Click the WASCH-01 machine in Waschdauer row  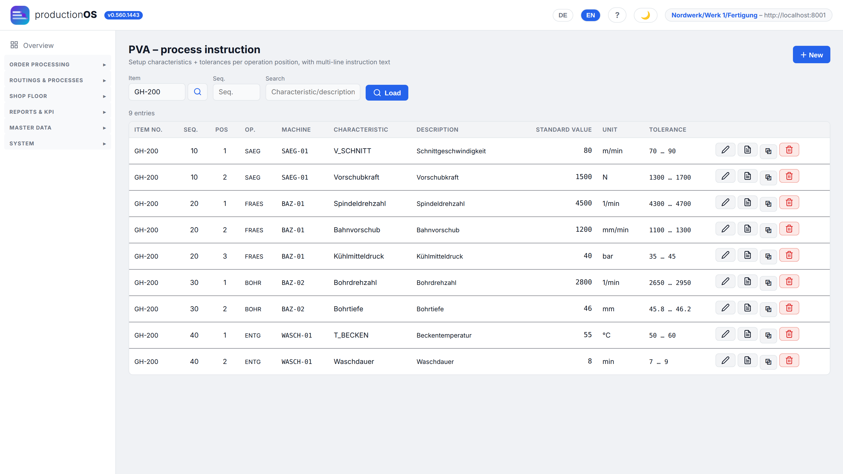296,362
